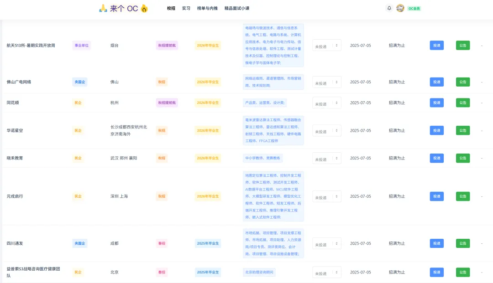Open status dropdown for 同花顺 row
The height and width of the screenshot is (283, 493).
point(327,103)
